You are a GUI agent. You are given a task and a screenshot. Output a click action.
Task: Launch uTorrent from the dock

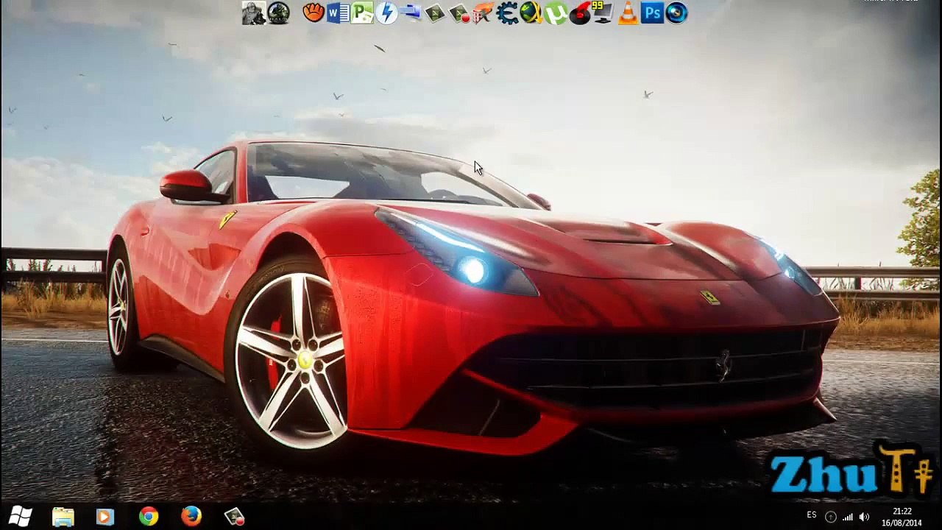coord(556,13)
